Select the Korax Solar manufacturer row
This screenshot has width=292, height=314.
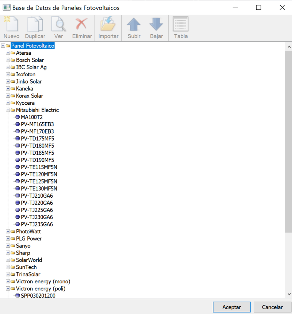coord(30,96)
